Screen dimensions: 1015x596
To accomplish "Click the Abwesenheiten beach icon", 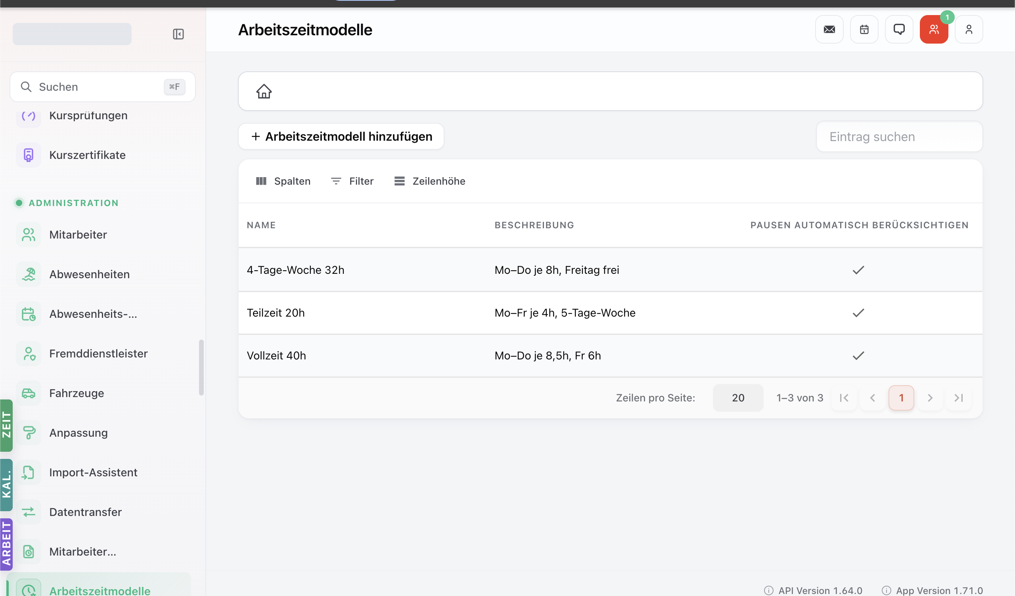I will tap(28, 274).
